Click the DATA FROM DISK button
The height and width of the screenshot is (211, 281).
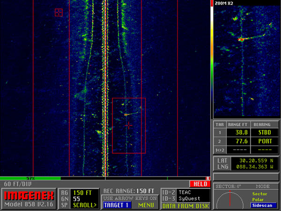click(x=185, y=205)
